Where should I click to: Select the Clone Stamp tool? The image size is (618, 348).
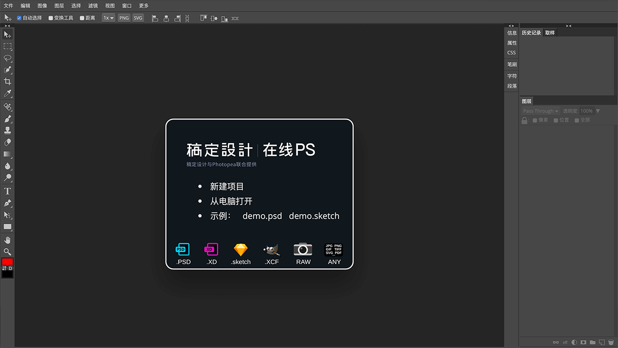[x=7, y=130]
